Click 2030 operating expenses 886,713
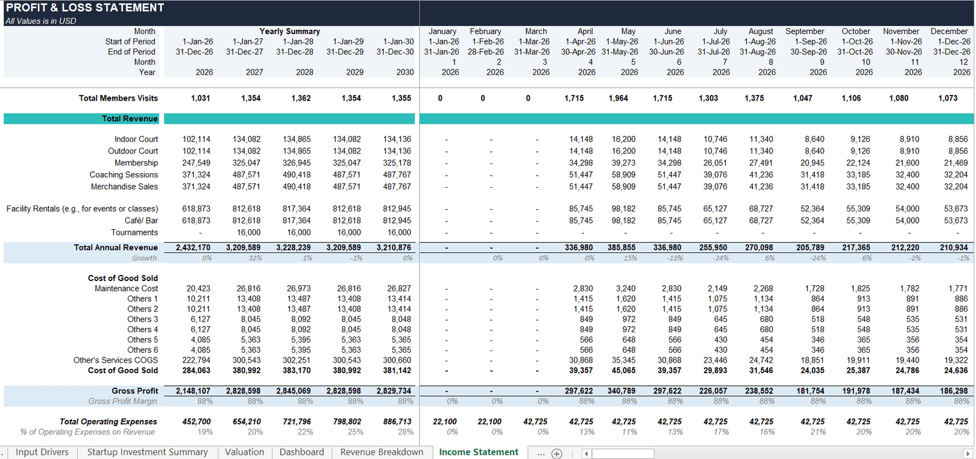 tap(397, 422)
